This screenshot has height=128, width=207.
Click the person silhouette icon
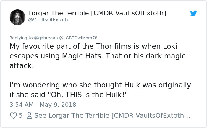[x=29, y=116]
